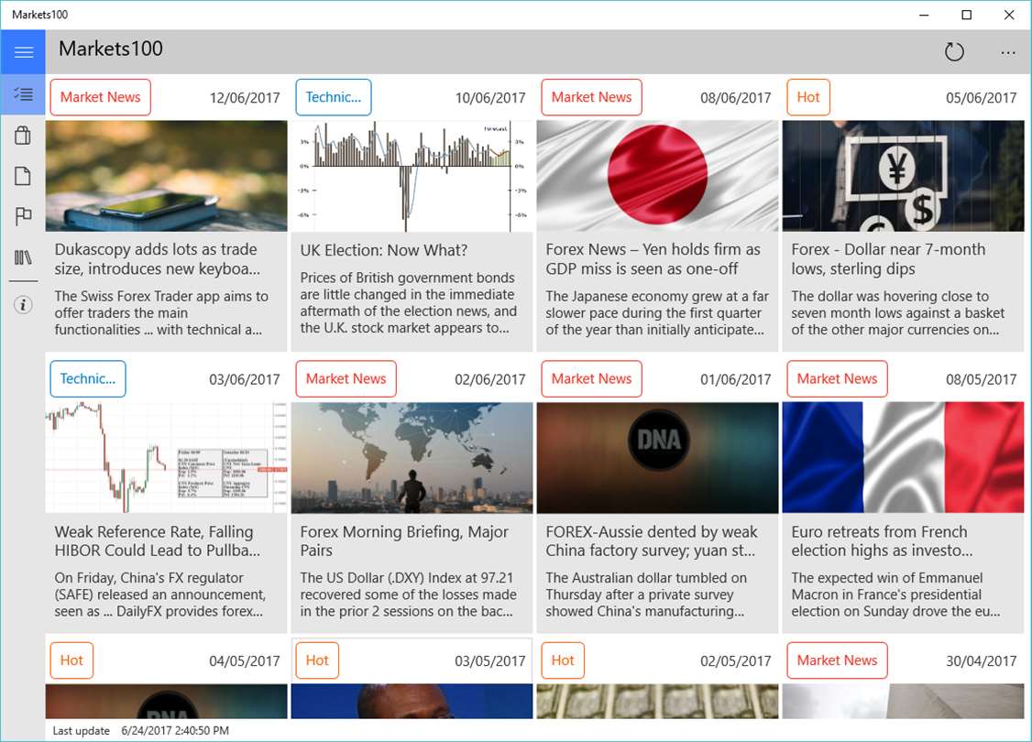The image size is (1032, 742).
Task: Click Technic... tag dated 10/06/2017
Action: 333,97
